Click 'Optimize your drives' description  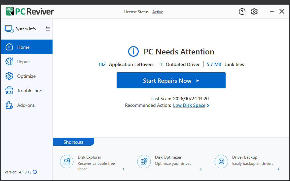click(x=173, y=164)
